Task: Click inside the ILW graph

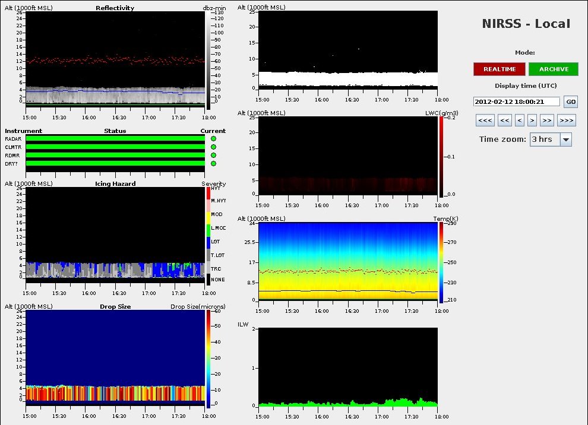Action: [349, 367]
